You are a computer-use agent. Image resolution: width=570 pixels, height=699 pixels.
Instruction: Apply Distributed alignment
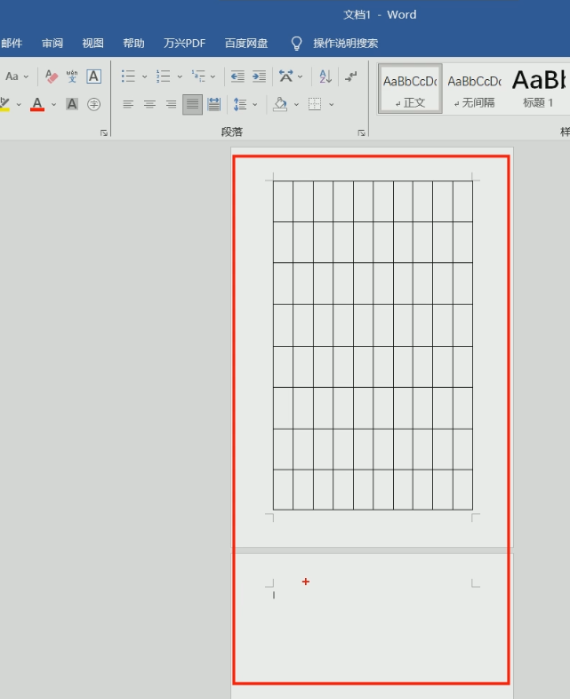[214, 104]
